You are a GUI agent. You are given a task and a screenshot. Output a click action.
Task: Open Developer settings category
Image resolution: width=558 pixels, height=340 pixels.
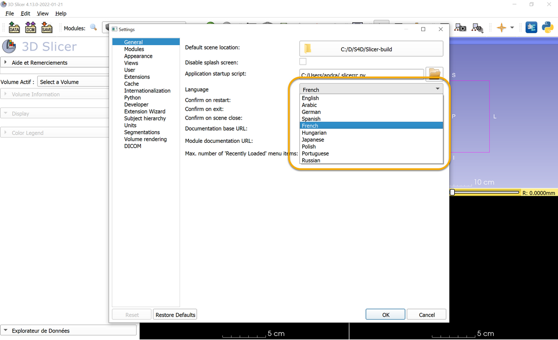point(146,105)
